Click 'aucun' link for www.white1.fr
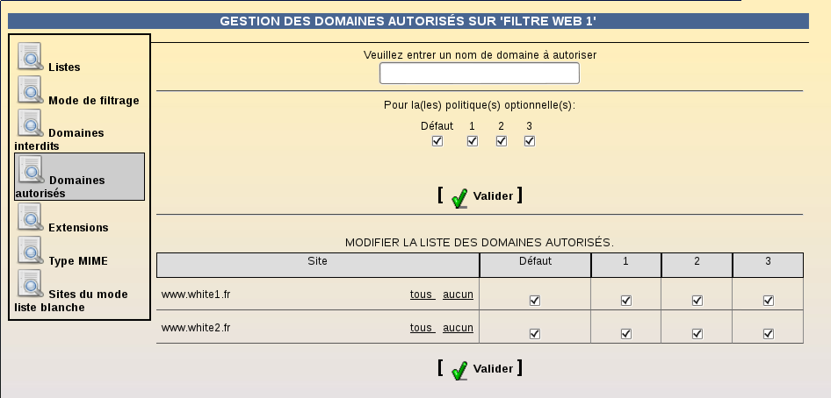This screenshot has height=398, width=831. pos(458,295)
